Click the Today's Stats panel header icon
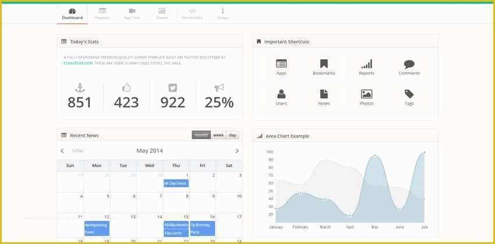This screenshot has height=244, width=495. click(64, 42)
